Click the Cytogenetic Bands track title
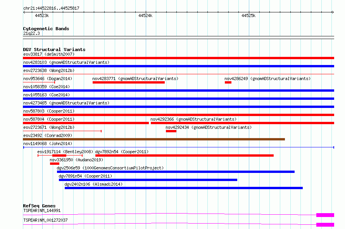This screenshot has height=229, width=345. [x=46, y=29]
